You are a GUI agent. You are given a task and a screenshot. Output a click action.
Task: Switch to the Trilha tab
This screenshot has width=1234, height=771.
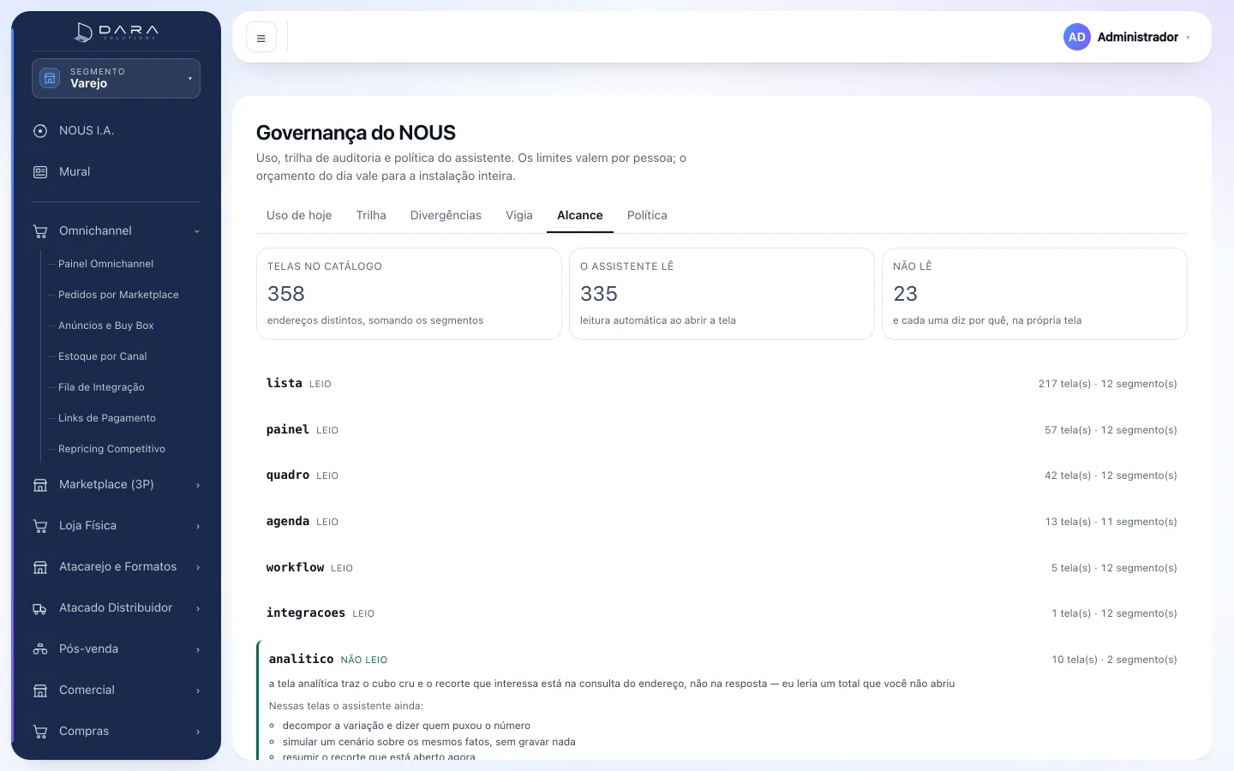click(x=371, y=215)
